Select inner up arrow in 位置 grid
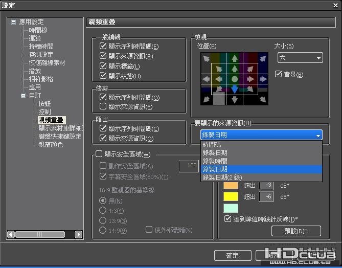 point(235,69)
